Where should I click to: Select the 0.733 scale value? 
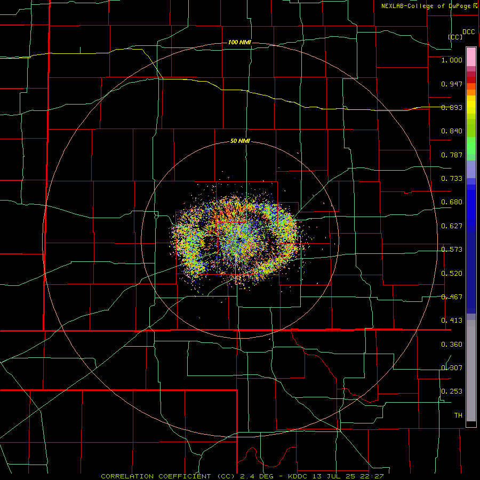click(452, 179)
